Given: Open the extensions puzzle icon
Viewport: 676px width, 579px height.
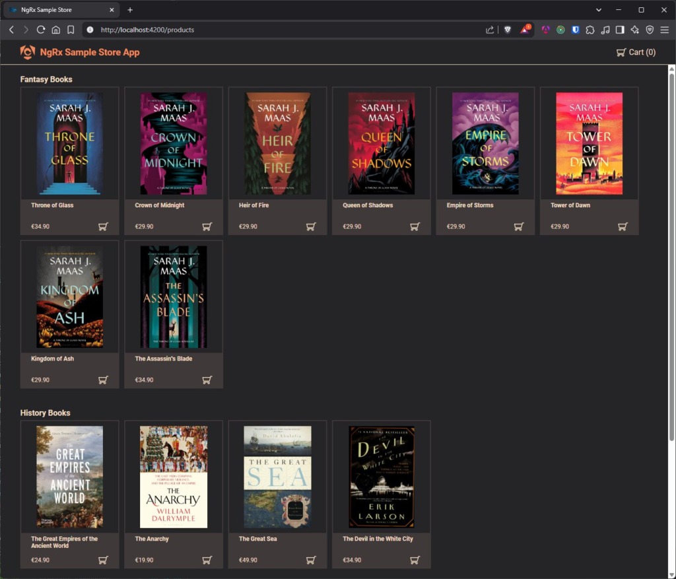Looking at the screenshot, I should point(590,30).
